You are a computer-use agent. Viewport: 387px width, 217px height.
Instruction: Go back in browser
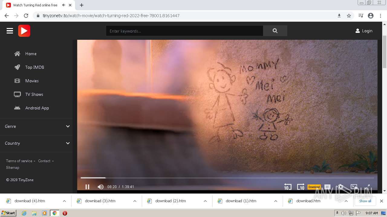(7, 16)
